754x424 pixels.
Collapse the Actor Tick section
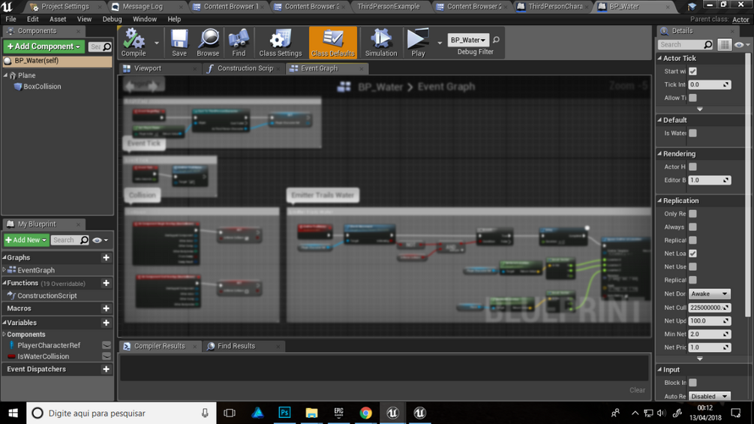coord(659,59)
